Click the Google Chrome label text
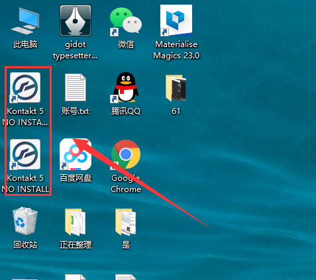Image resolution: width=316 pixels, height=280 pixels. tap(126, 183)
